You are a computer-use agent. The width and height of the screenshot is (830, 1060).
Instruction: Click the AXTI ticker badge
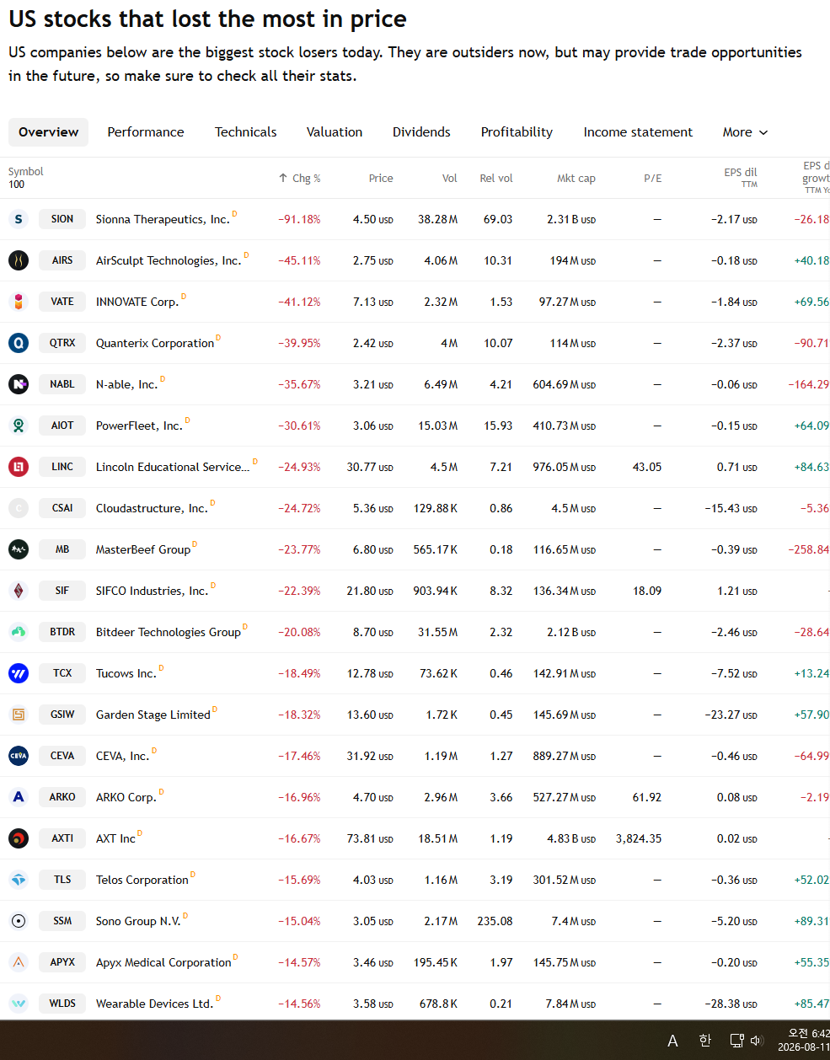(62, 838)
